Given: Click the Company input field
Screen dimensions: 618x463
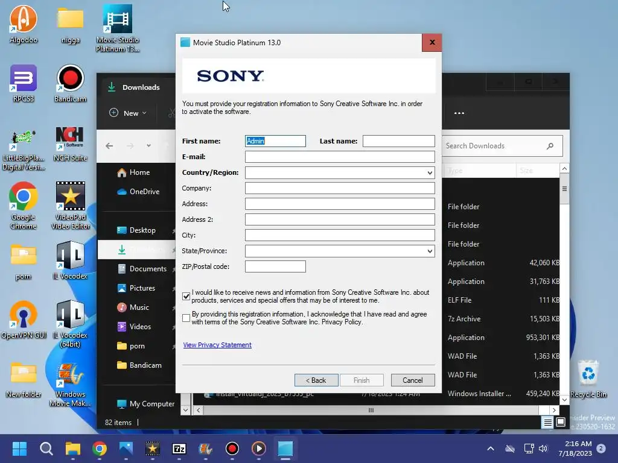Looking at the screenshot, I should point(340,188).
